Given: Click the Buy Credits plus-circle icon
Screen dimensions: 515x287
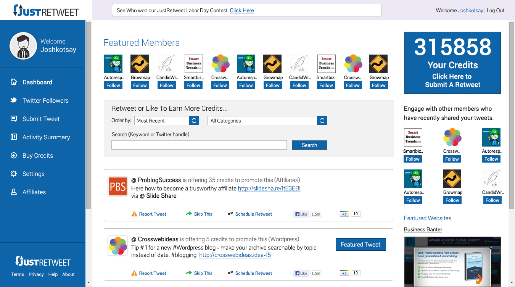Looking at the screenshot, I should point(14,155).
